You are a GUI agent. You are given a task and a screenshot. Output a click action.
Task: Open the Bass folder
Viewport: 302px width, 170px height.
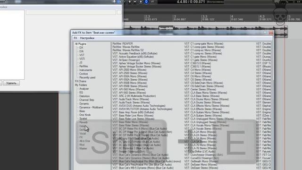point(82,111)
